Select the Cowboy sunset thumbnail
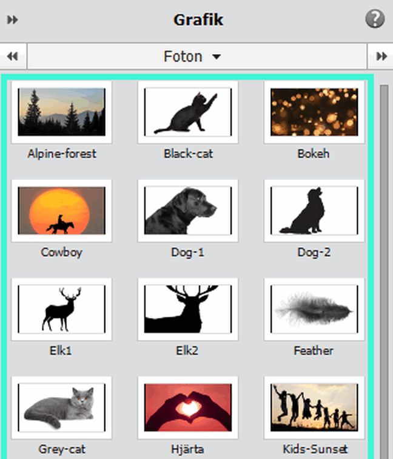Screen dimensions: 393x459 (x=61, y=211)
